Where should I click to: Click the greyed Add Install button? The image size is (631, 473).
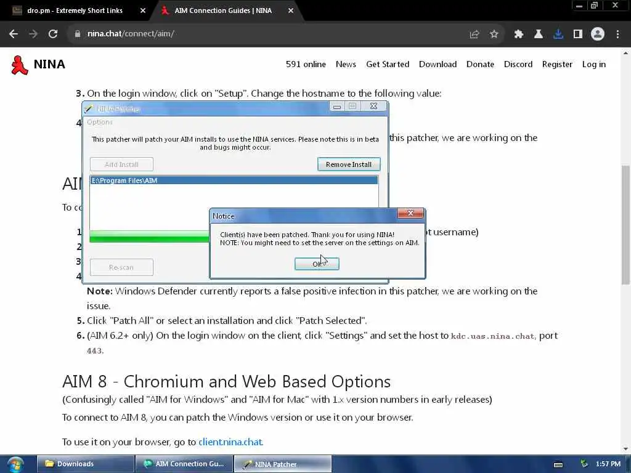(x=121, y=164)
